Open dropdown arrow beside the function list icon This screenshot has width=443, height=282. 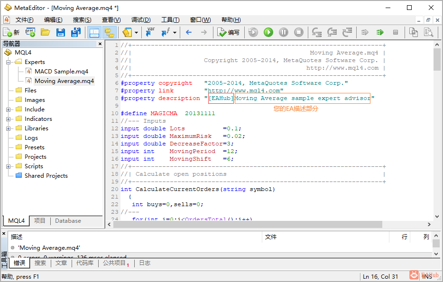point(175,32)
